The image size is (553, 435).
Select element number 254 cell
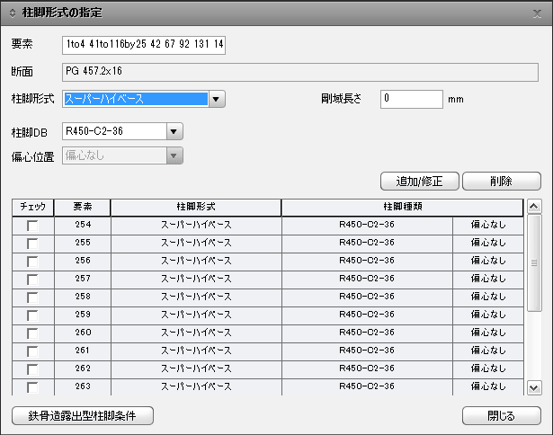click(83, 226)
